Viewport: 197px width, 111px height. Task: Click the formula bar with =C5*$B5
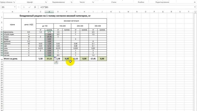(x=116, y=7)
